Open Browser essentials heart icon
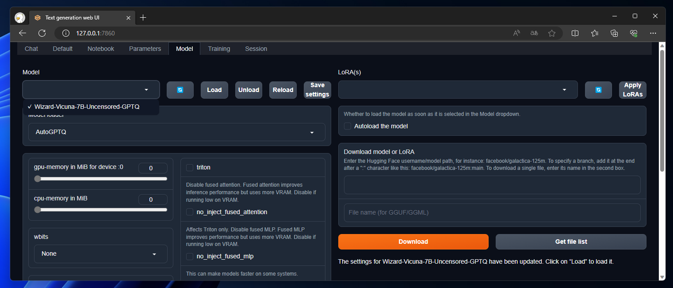The image size is (673, 288). click(634, 33)
